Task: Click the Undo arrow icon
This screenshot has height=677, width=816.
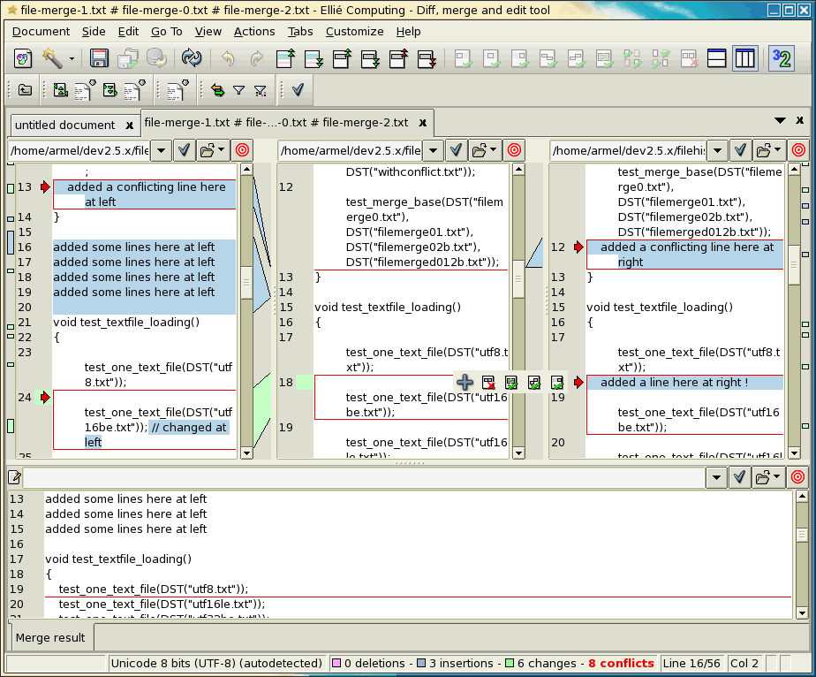Action: point(228,59)
